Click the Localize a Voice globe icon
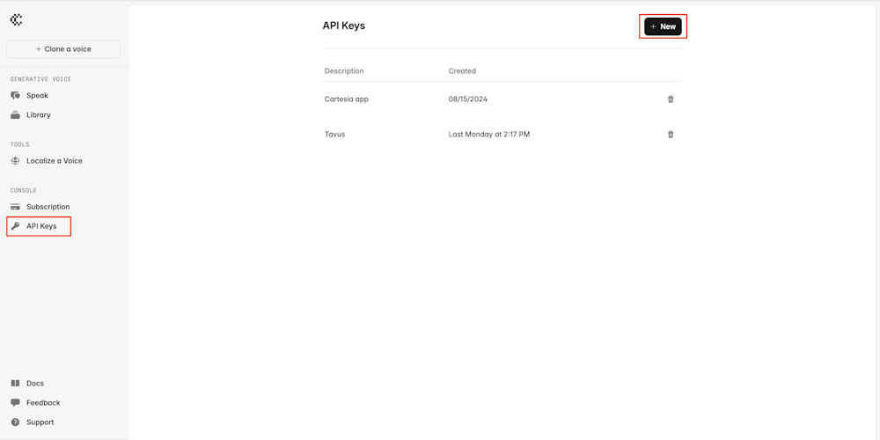 pos(15,160)
